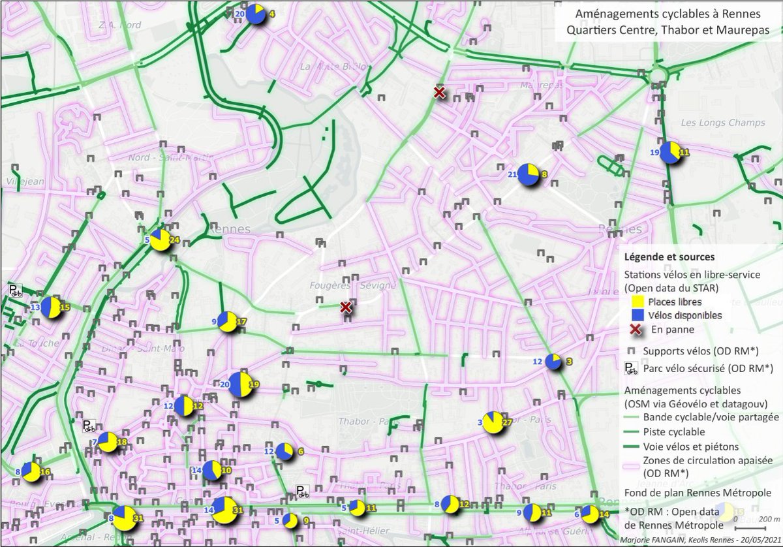
Task: Select the station pie labeled 5 and 24
Action: pyautogui.click(x=160, y=240)
